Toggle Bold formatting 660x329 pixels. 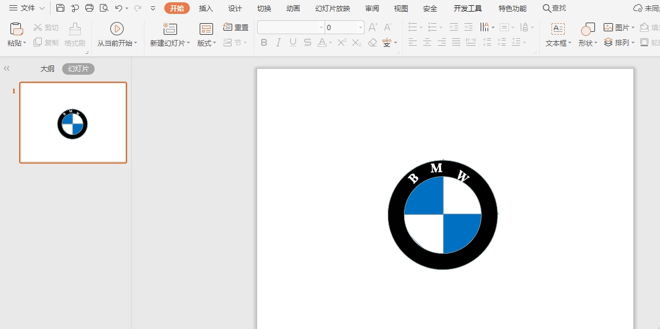click(x=264, y=42)
